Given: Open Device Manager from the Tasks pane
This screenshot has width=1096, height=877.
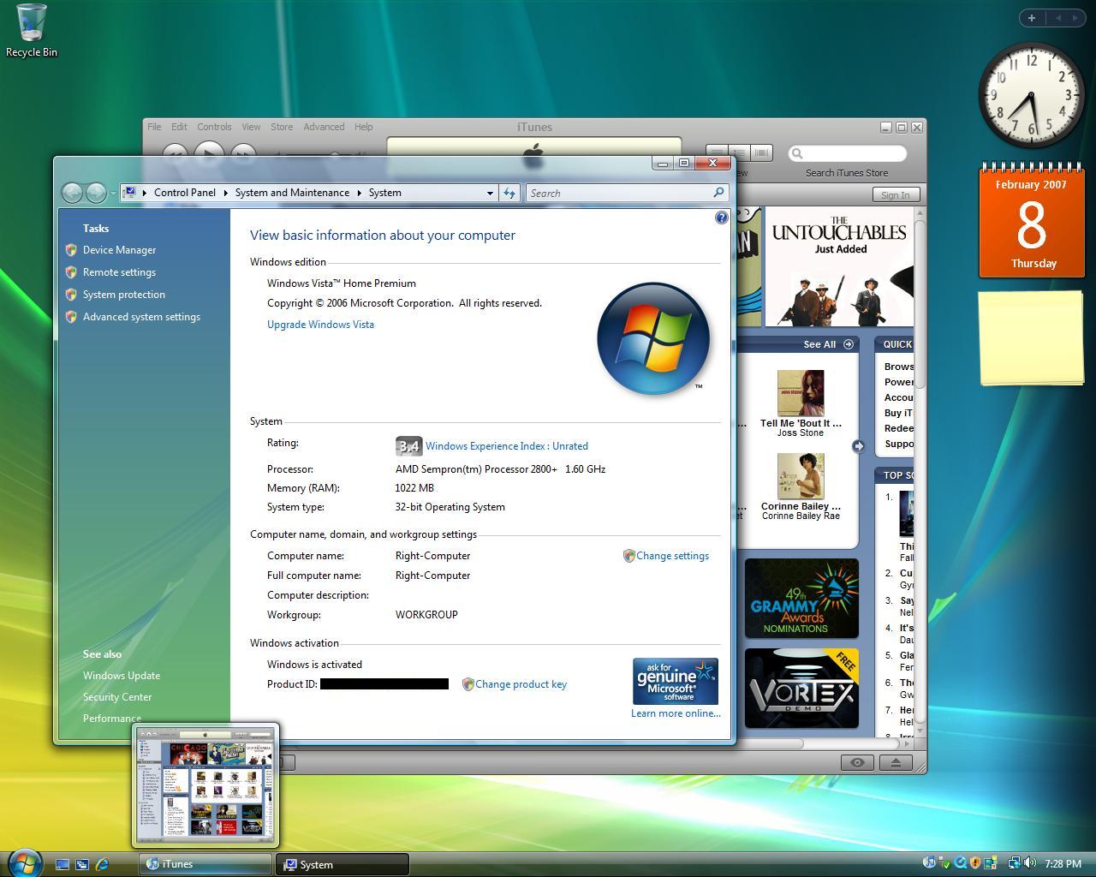Looking at the screenshot, I should coord(119,250).
